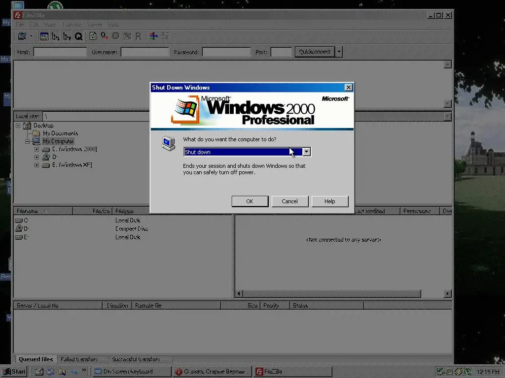
Task: Sort remote list by Last modified column header
Action: click(377, 211)
